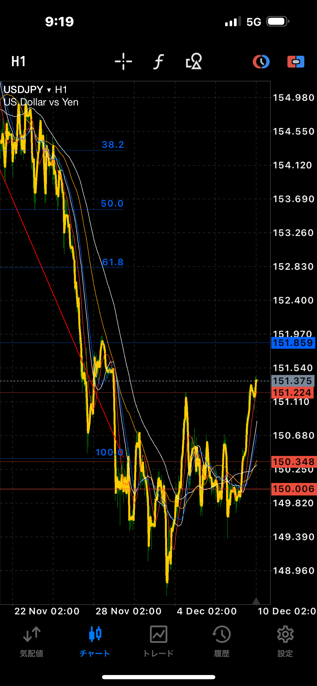Screen dimensions: 317x686
Task: Tap the battery indicator in status bar
Action: [278, 21]
